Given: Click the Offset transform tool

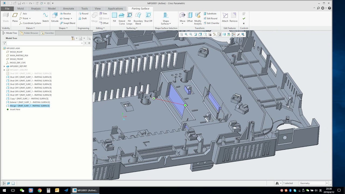Looking at the screenshot, I should (190, 17).
